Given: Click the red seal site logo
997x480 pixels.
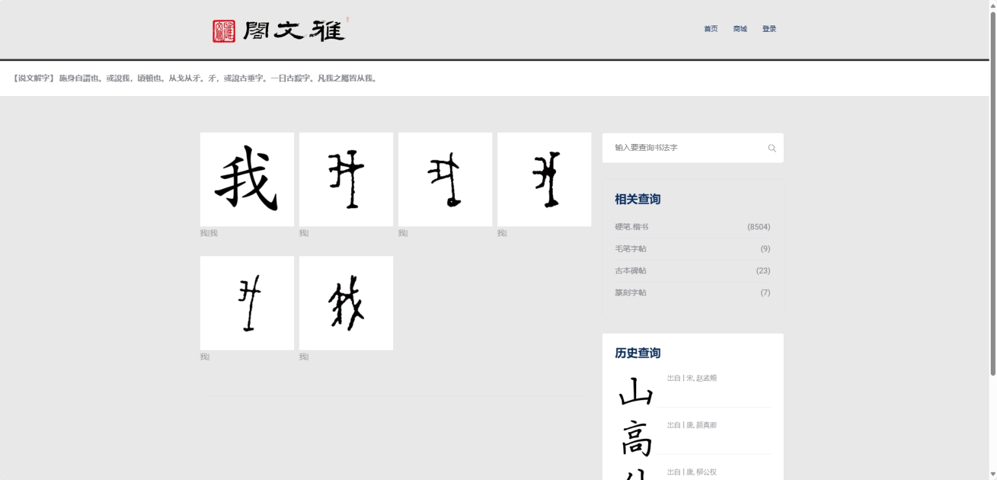Looking at the screenshot, I should [224, 31].
